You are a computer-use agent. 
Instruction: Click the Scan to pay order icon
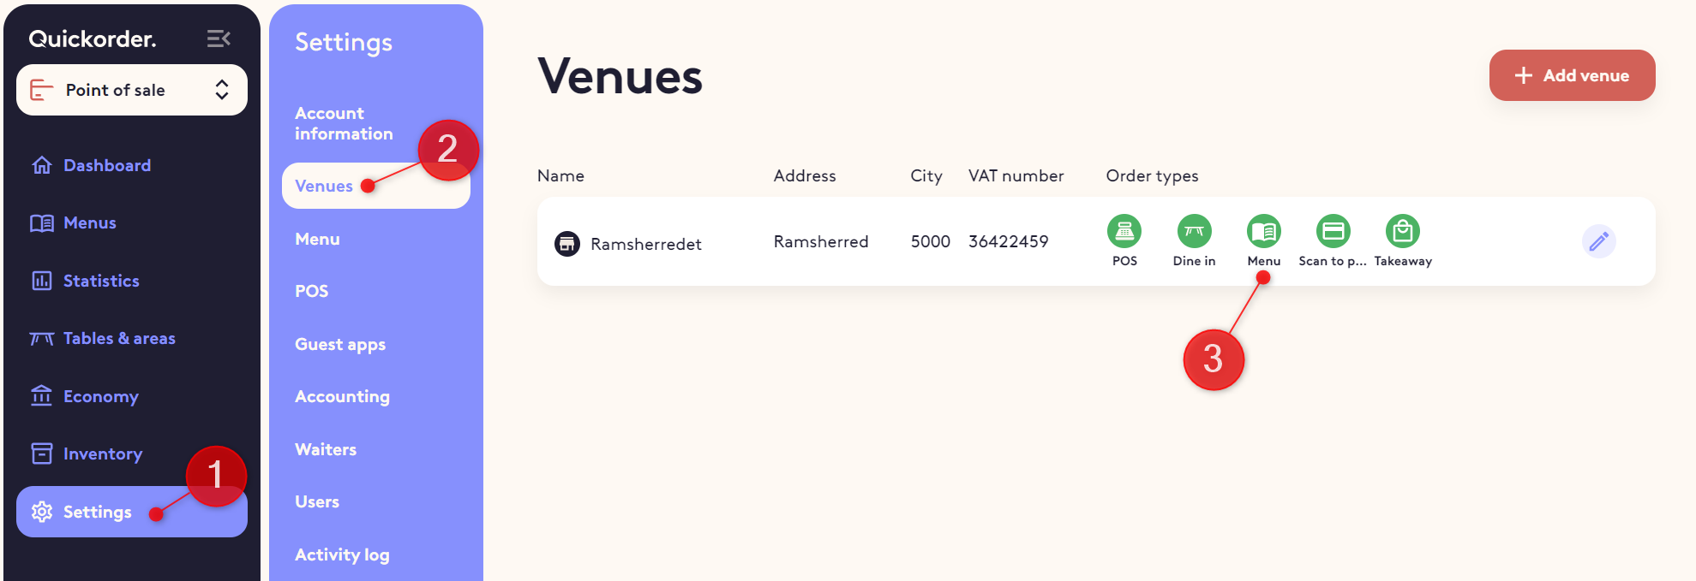point(1333,231)
